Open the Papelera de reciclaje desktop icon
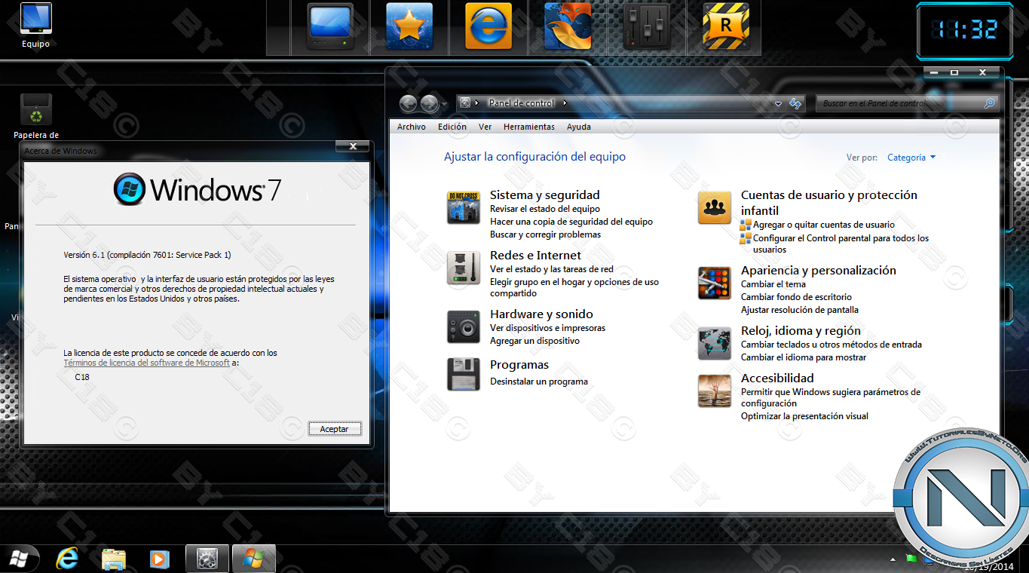 pos(36,117)
